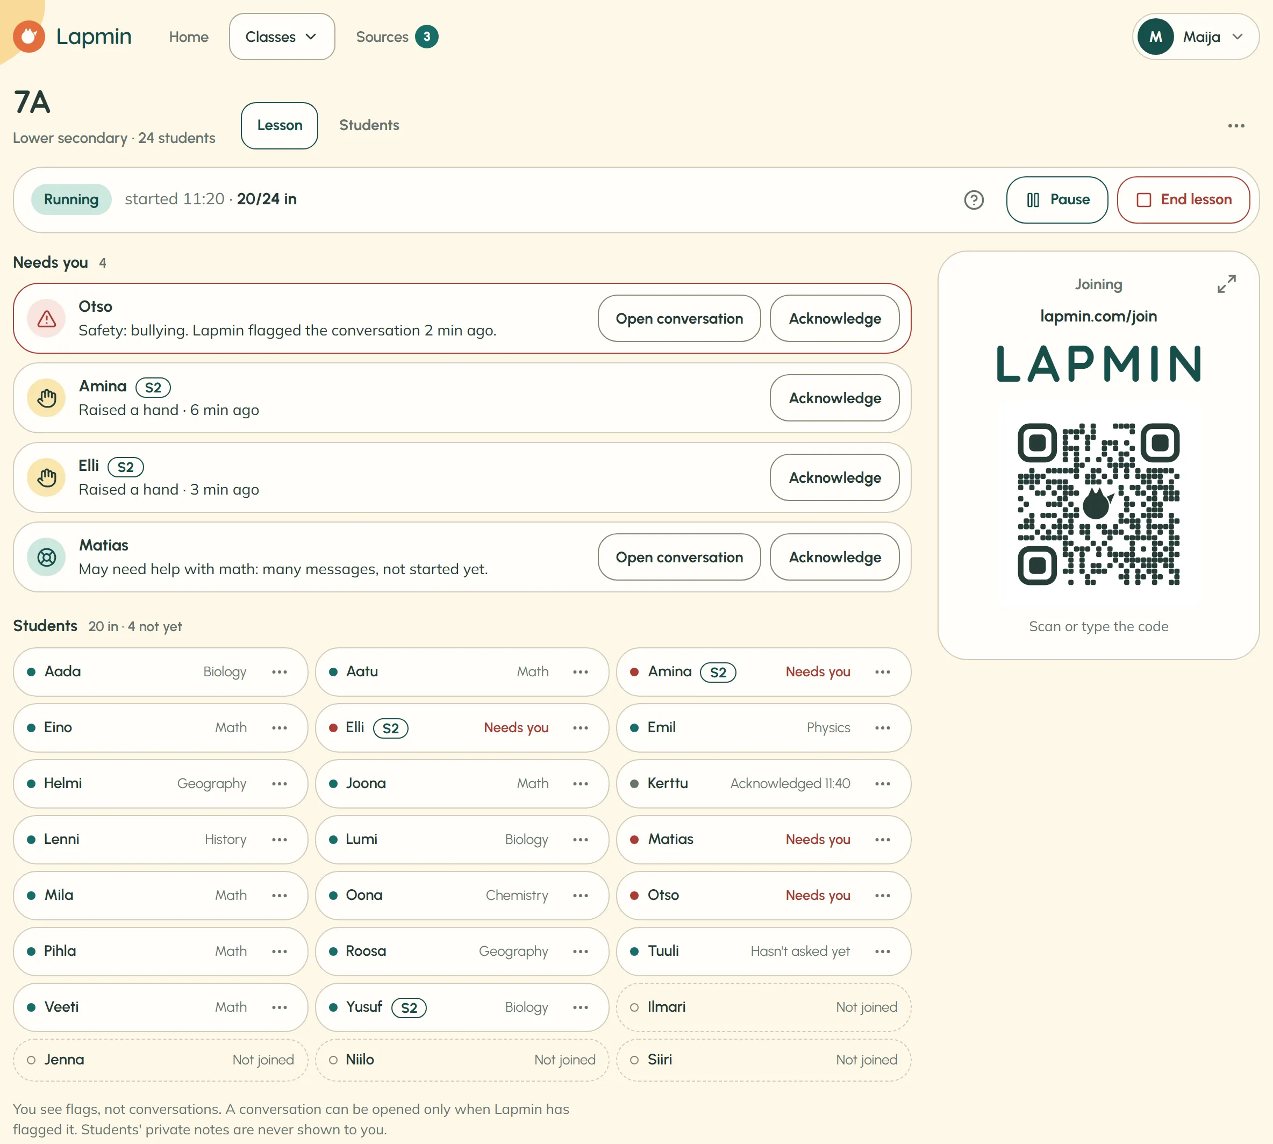This screenshot has width=1273, height=1144.
Task: Click Elli's raised-hand icon
Action: pos(47,478)
